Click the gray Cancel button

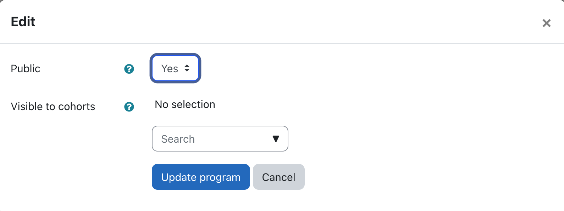tap(278, 177)
